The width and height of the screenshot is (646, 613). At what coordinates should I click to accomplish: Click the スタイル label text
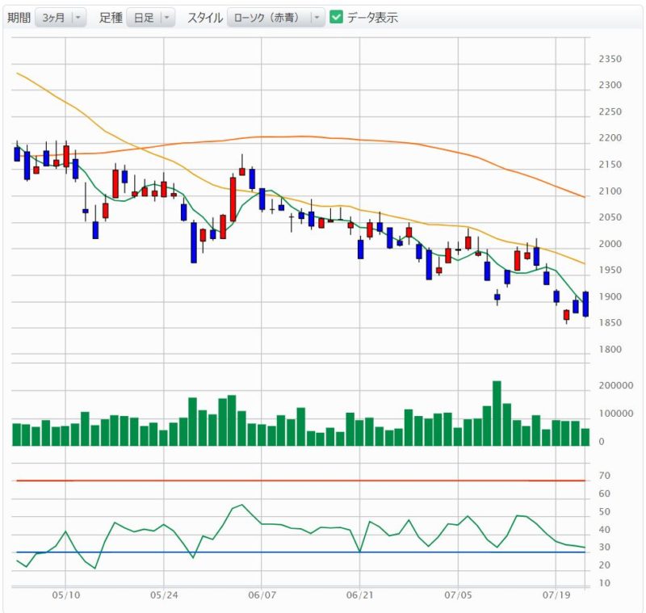tap(205, 18)
